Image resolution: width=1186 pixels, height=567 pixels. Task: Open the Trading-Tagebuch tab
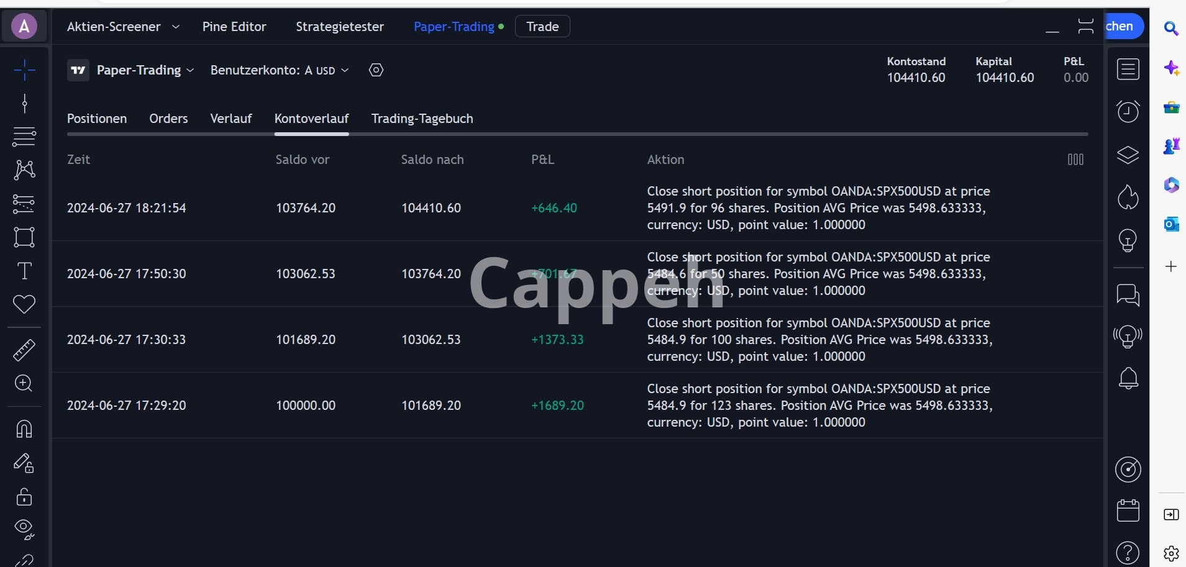[x=422, y=119]
